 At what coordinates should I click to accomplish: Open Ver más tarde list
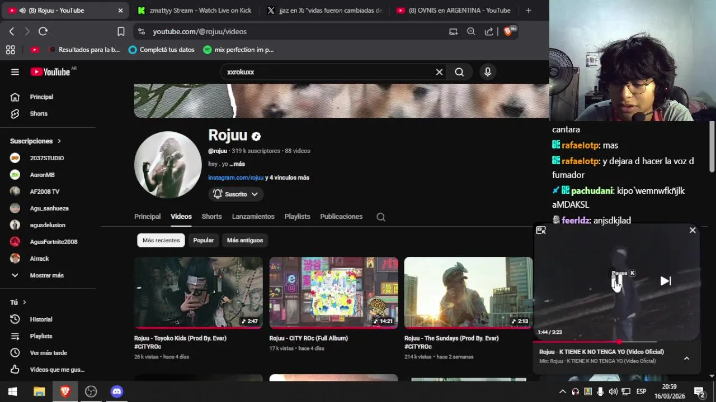click(x=48, y=353)
